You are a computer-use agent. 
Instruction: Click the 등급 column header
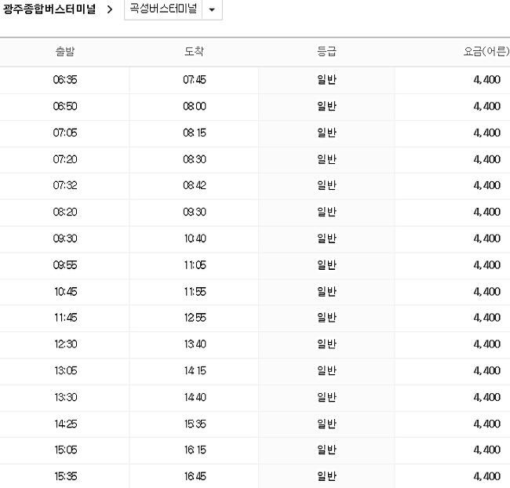(x=326, y=52)
